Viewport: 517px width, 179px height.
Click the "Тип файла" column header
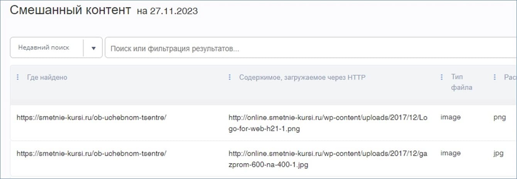pos(461,82)
